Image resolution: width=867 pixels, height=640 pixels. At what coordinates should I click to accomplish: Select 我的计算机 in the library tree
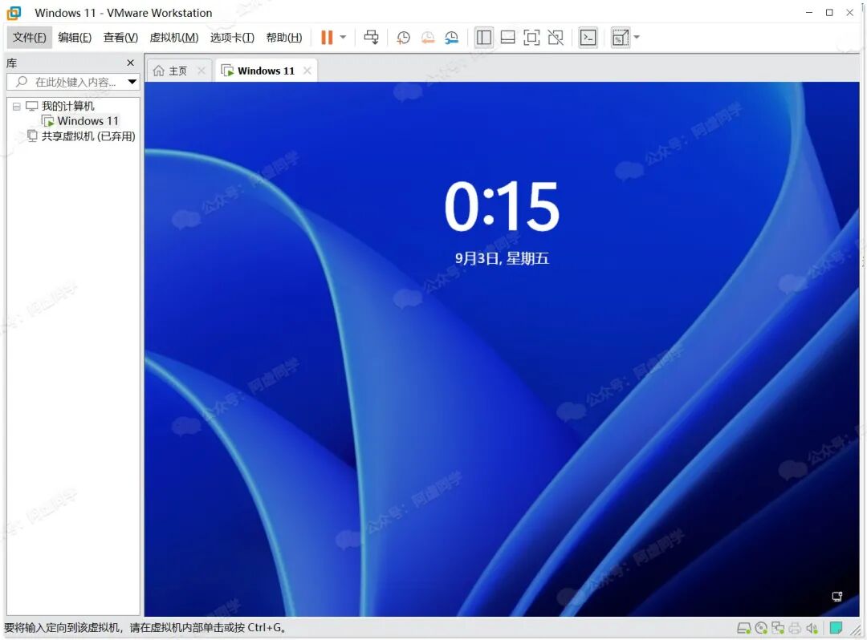tap(68, 106)
